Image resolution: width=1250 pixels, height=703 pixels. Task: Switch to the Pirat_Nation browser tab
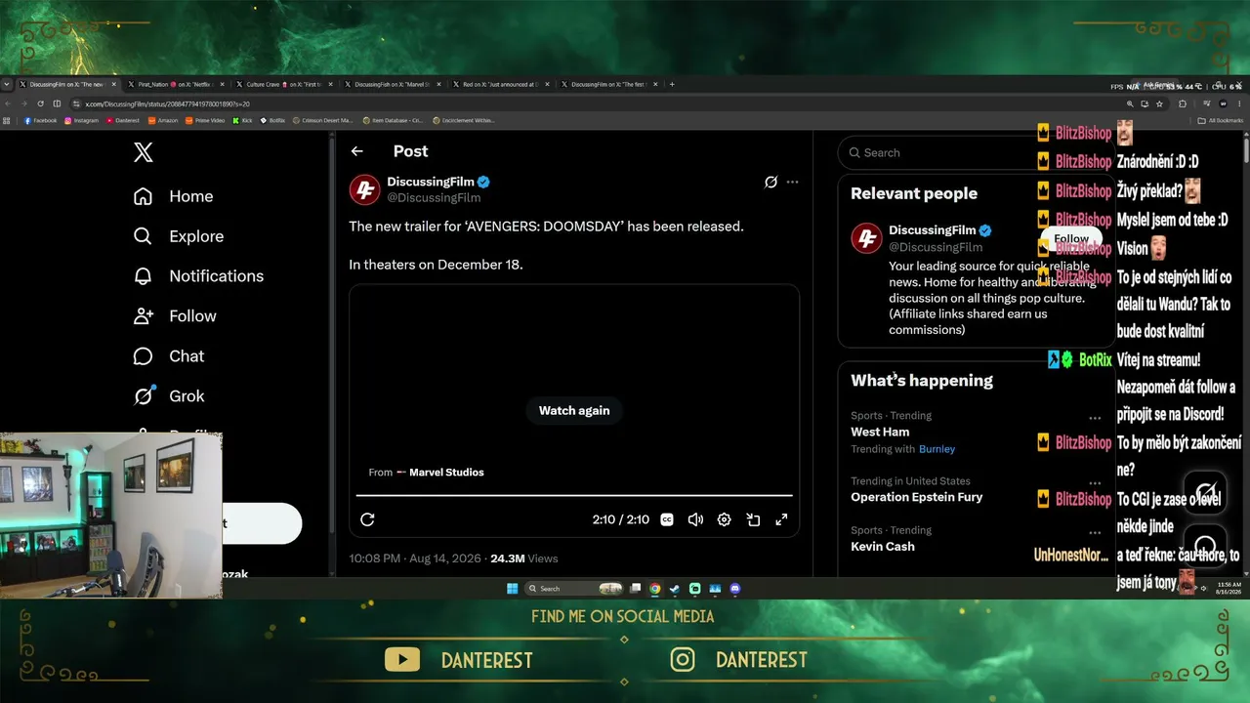pos(176,85)
